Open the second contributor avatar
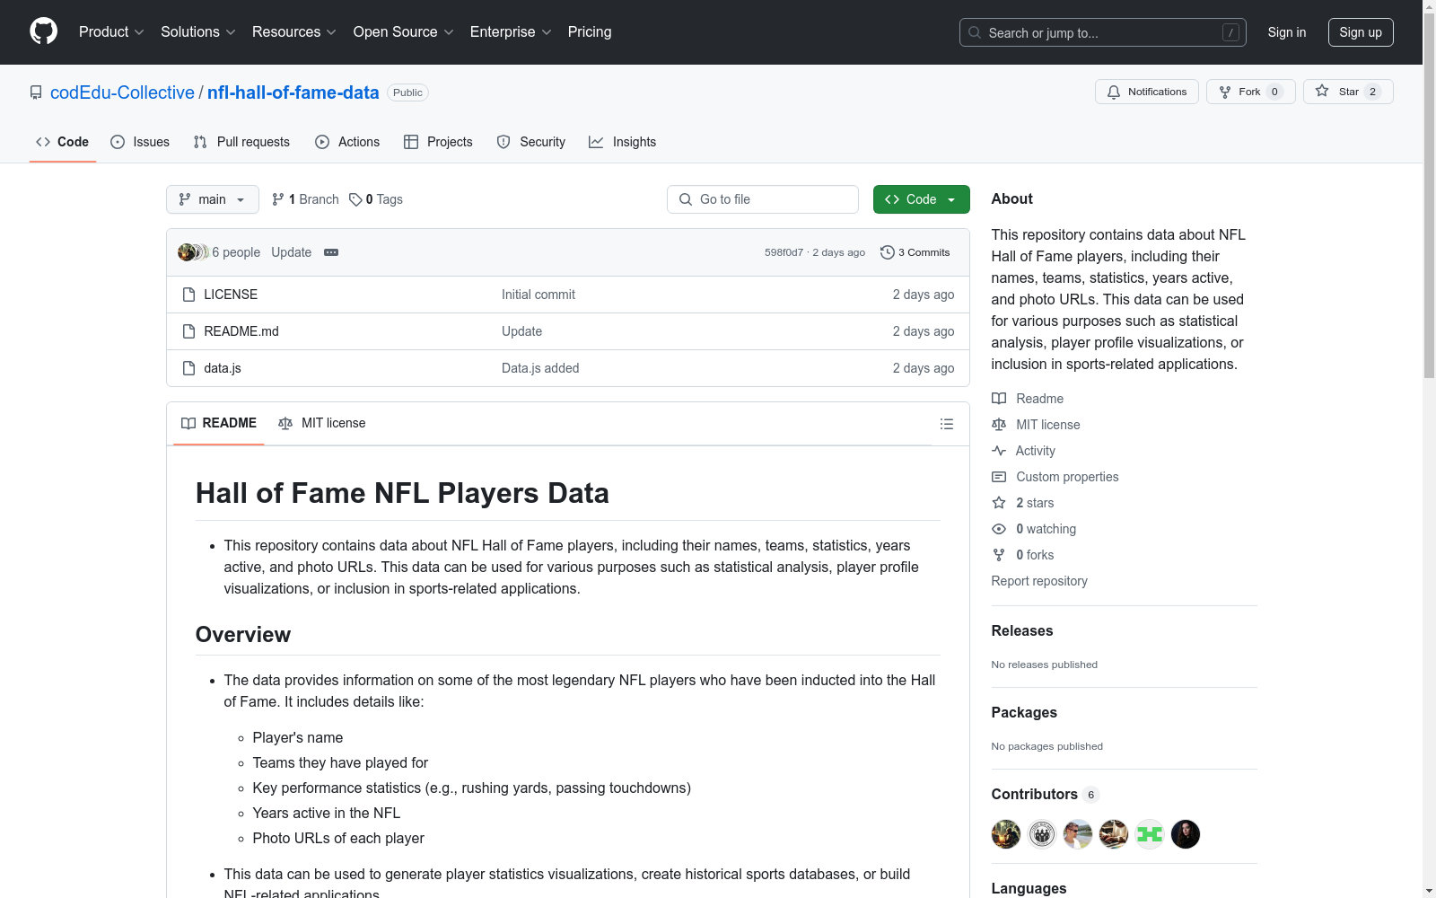Image resolution: width=1436 pixels, height=898 pixels. point(1042,834)
